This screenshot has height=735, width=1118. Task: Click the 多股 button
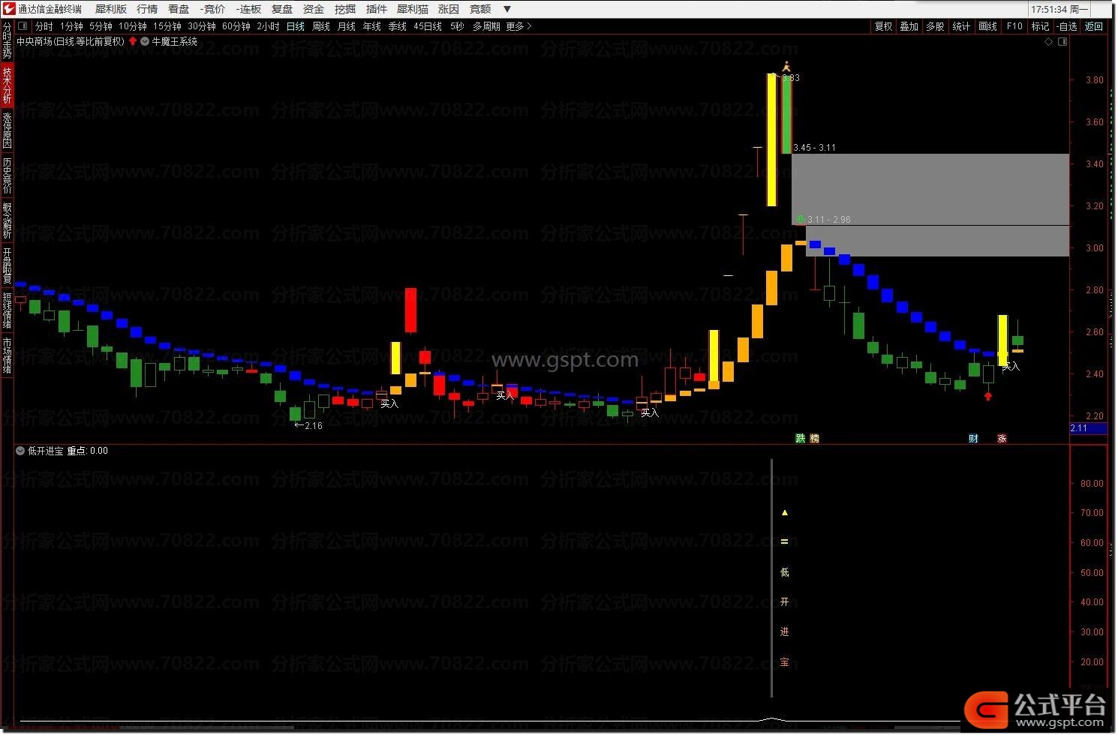935,26
